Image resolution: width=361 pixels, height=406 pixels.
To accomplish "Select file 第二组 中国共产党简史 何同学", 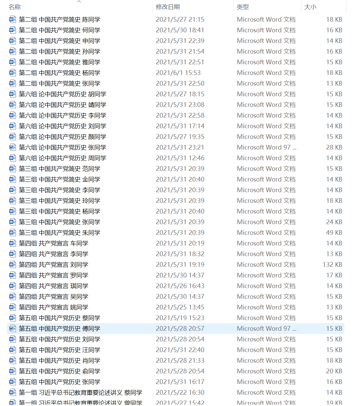I will [60, 30].
